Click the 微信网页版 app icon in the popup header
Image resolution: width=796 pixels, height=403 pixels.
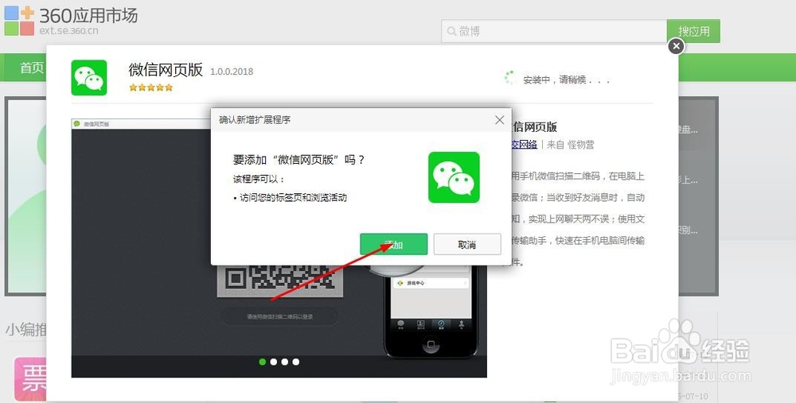click(89, 78)
